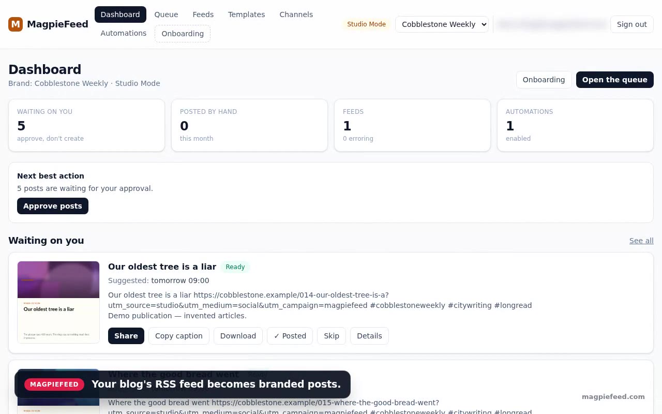Share the Our oldest tree post
662x414 pixels.
tap(126, 336)
